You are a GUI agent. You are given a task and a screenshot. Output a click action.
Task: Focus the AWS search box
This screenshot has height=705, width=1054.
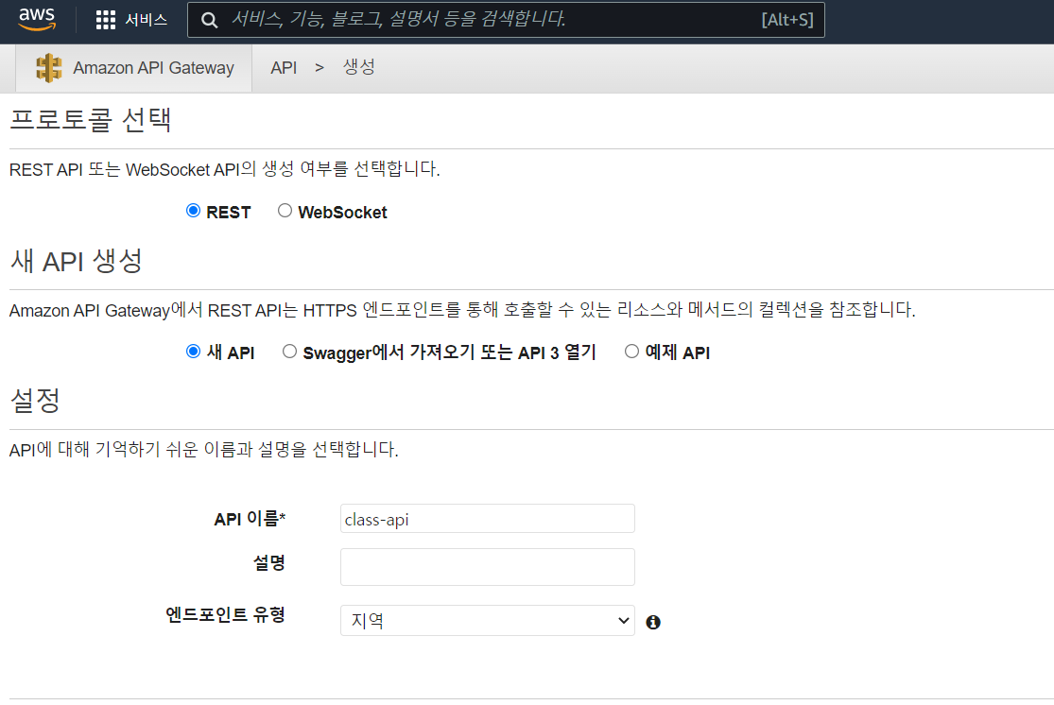[x=506, y=20]
